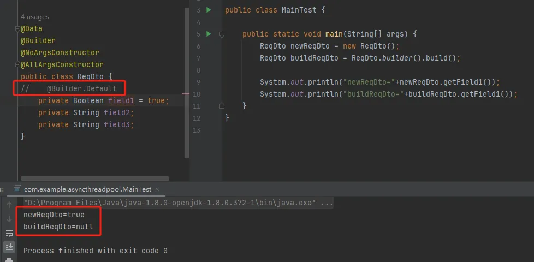Click the left editor vertical scrollbar

[187, 82]
